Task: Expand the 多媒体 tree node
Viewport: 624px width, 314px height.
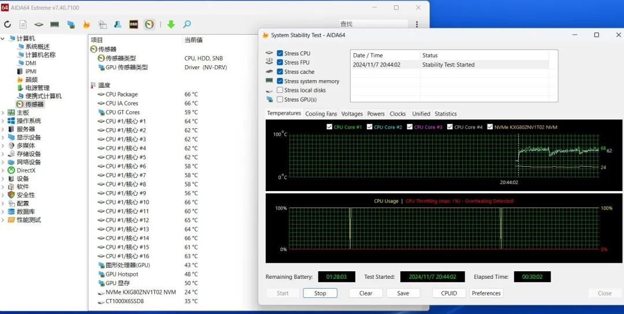Action: (3, 146)
